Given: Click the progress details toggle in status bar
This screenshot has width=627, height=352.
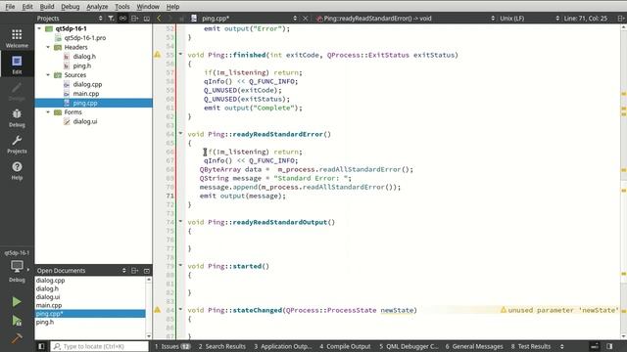Looking at the screenshot, I should tap(595, 346).
